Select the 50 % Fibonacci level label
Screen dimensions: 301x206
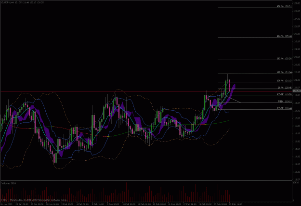click(x=285, y=88)
